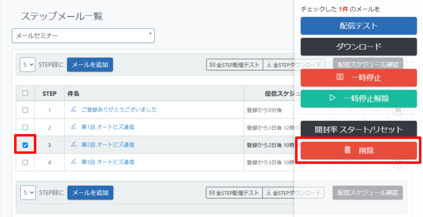Viewport: 423px width, 217px height.
Task: Click the bottom 全STEP配信テスト button
Action: [x=234, y=193]
